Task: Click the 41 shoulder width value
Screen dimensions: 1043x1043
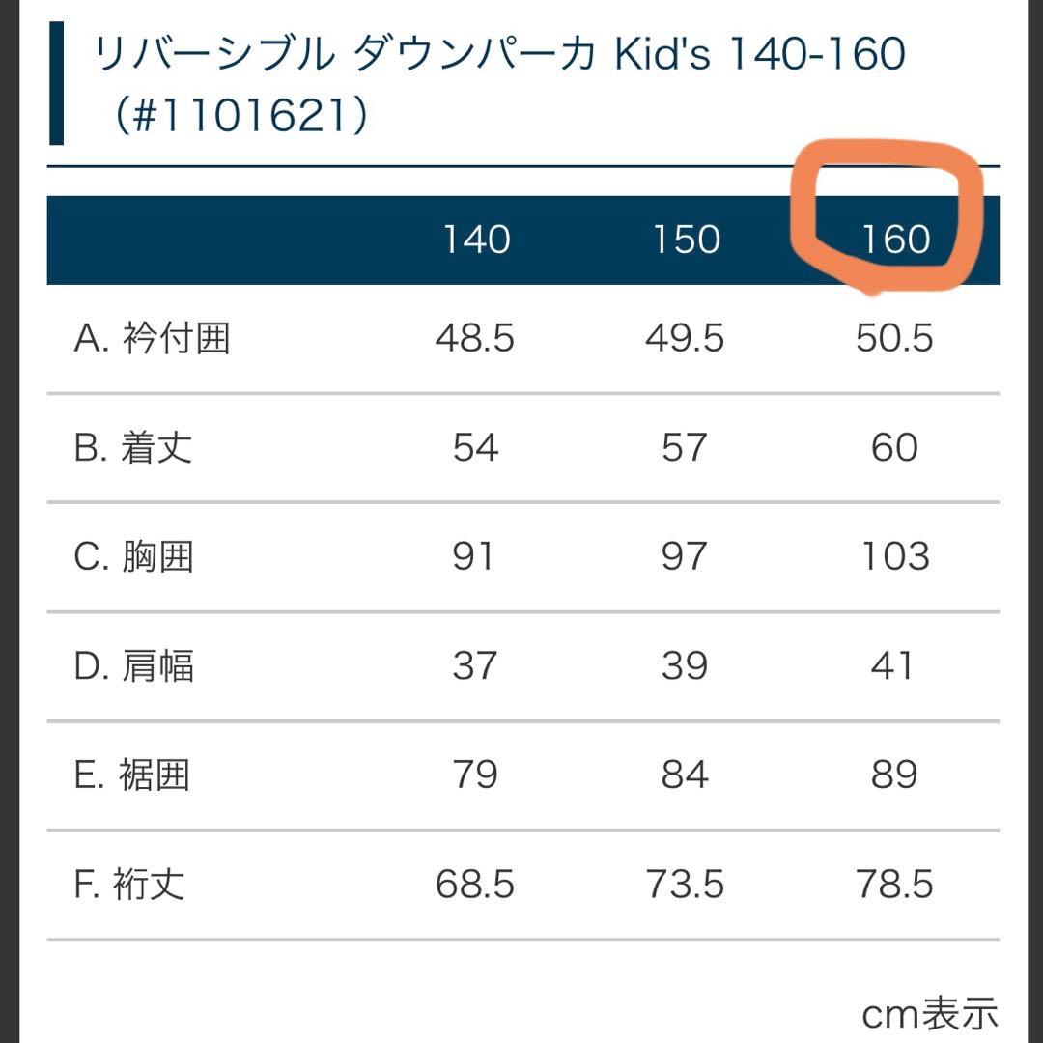Action: (x=893, y=666)
